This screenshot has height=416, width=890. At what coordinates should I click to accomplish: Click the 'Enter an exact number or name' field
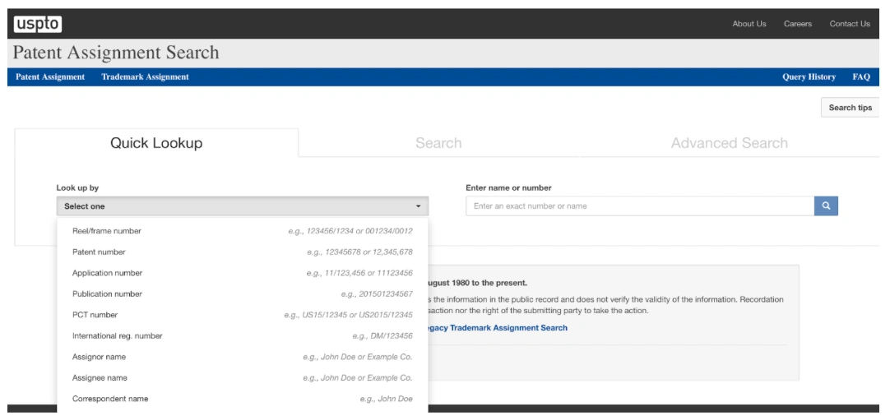click(x=640, y=206)
